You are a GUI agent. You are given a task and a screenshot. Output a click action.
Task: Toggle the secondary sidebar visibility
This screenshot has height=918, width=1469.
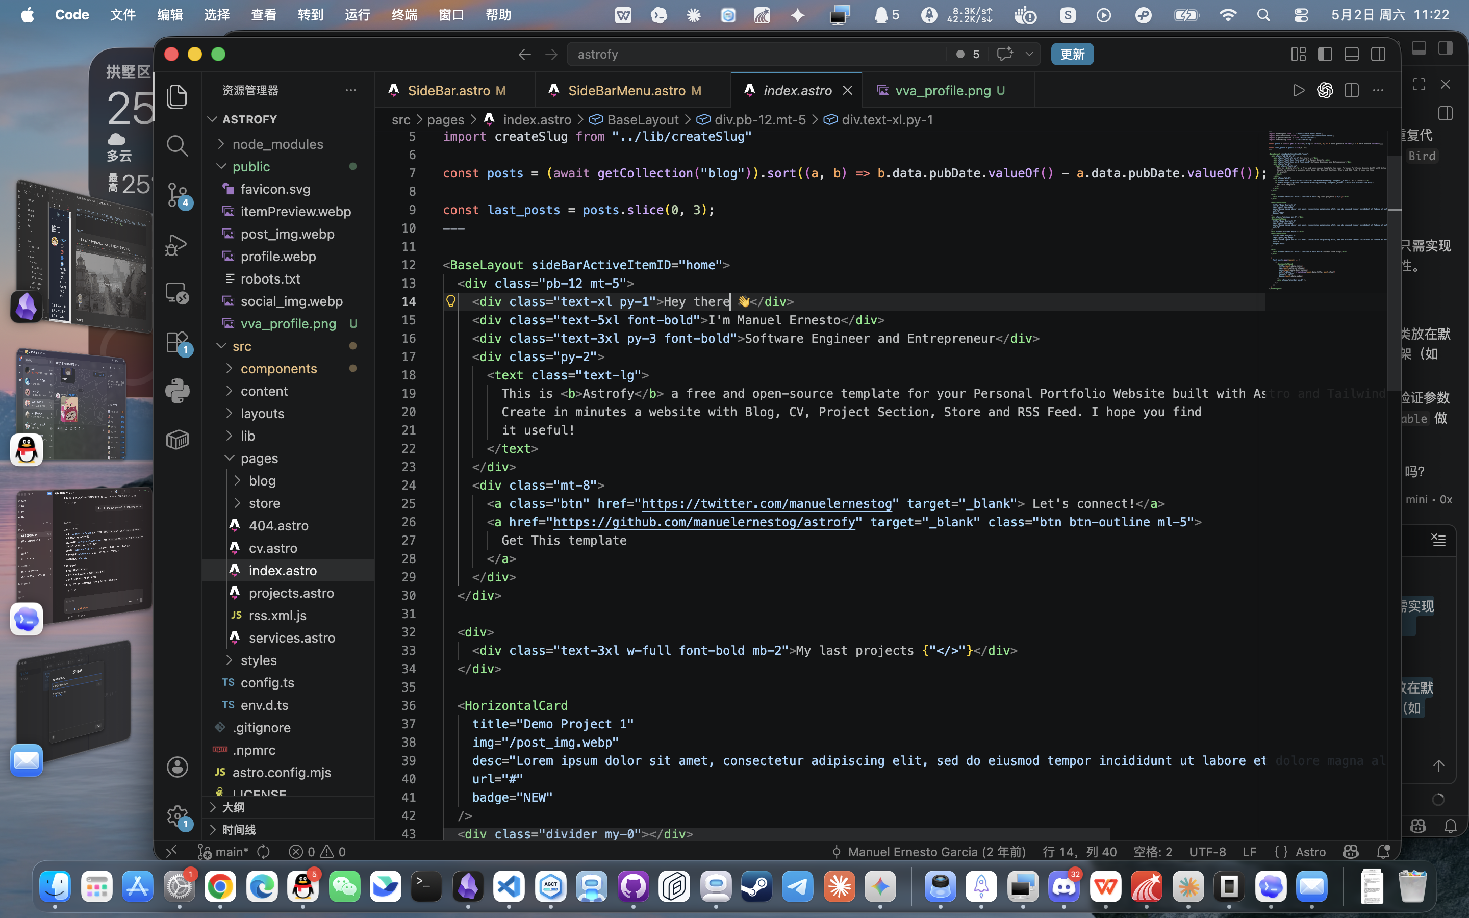(x=1378, y=54)
